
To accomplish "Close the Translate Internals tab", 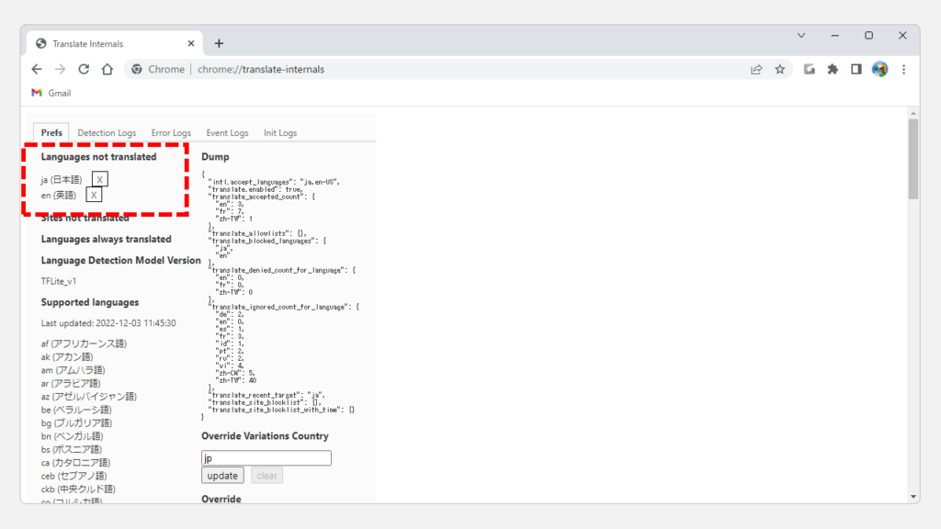I will 190,43.
